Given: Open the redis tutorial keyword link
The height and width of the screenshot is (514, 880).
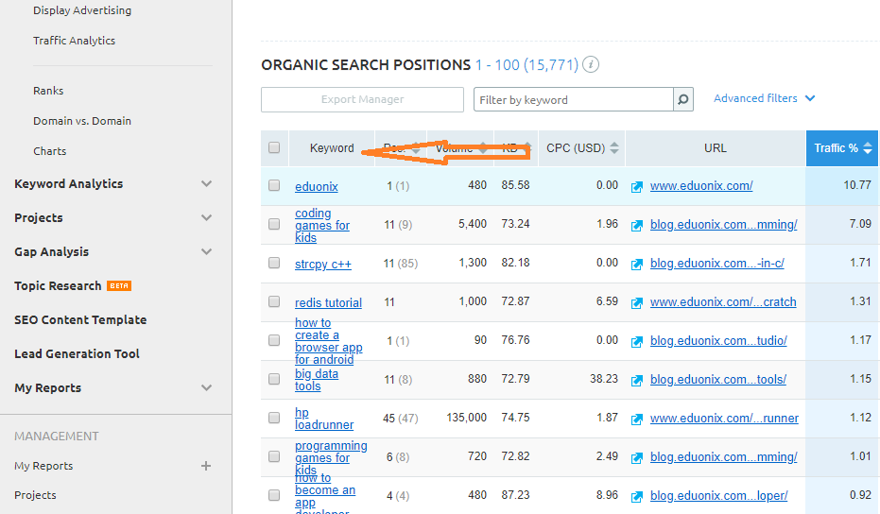Looking at the screenshot, I should coord(328,303).
